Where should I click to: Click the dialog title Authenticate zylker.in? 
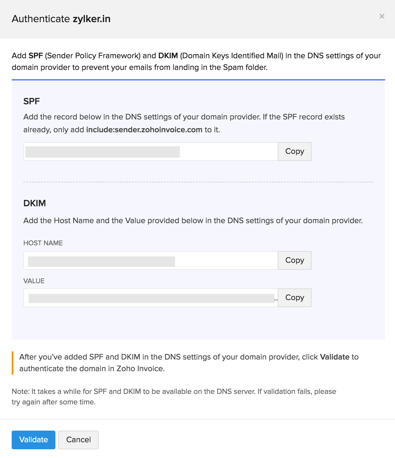(x=61, y=19)
